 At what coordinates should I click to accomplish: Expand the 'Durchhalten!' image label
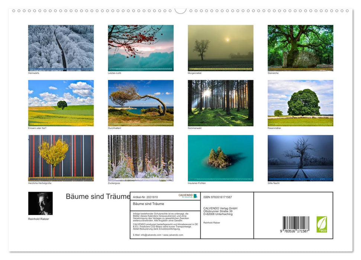pos(114,128)
